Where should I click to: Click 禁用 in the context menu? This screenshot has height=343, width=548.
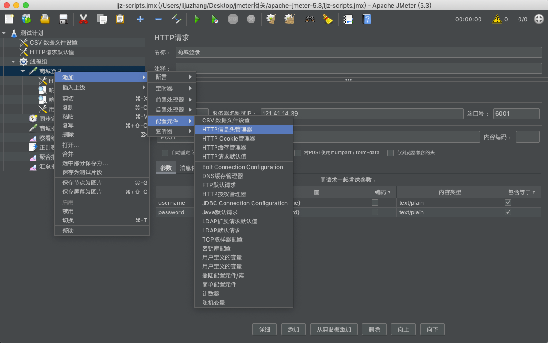102,212
